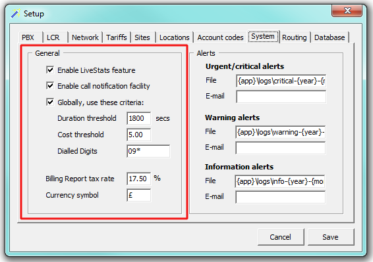The width and height of the screenshot is (373, 262).
Task: Click Urgent/critical alerts E-mail field
Action: coord(281,97)
